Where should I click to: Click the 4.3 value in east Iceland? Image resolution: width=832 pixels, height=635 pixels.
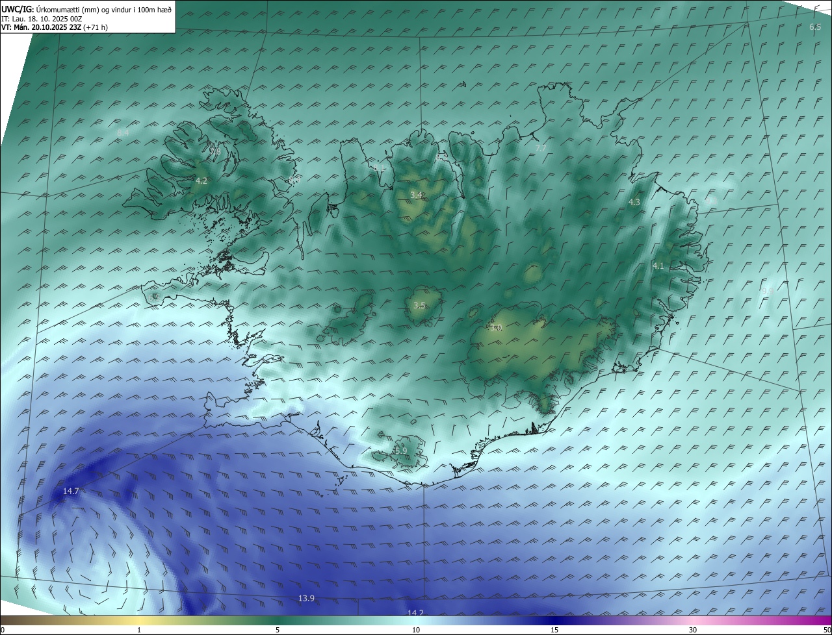(x=634, y=202)
